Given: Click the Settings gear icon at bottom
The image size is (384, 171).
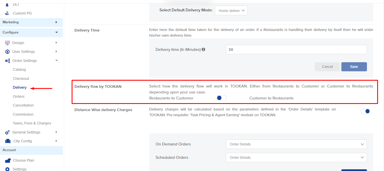Looking at the screenshot, I should [7, 169].
